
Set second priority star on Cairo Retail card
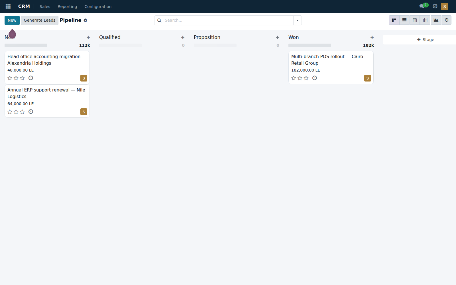tap(300, 78)
